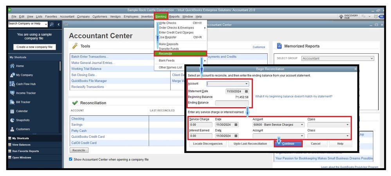Click Reconcile button under account list
Screen dimensions: 391x176
[x=79, y=150]
